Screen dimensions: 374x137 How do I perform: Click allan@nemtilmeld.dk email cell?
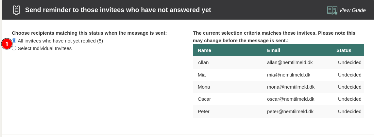(x=290, y=62)
